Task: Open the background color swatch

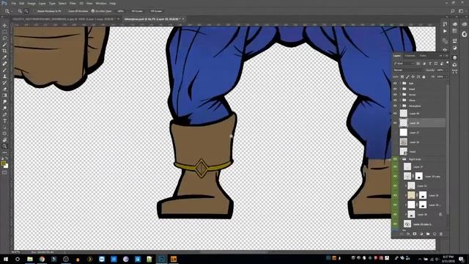Action: tap(7, 166)
